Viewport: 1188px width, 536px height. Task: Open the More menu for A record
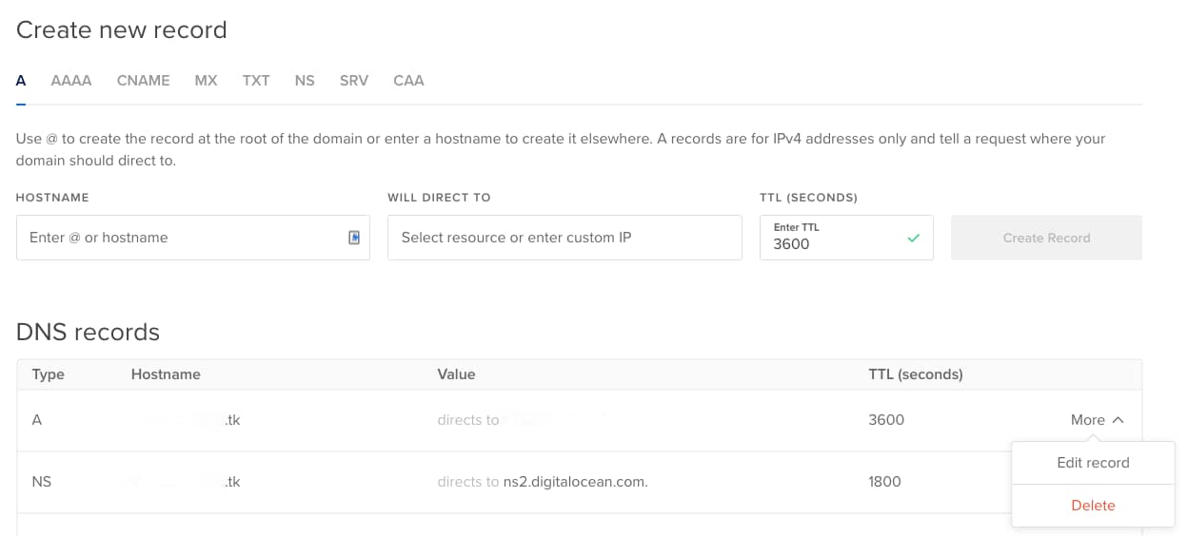[x=1098, y=420]
